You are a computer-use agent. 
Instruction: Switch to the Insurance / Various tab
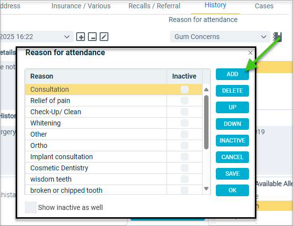click(81, 6)
